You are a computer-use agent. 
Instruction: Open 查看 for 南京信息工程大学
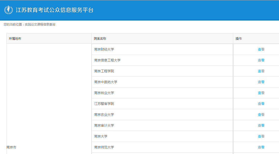(261, 60)
